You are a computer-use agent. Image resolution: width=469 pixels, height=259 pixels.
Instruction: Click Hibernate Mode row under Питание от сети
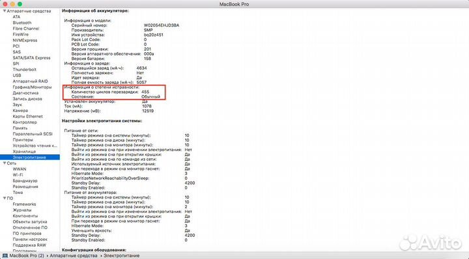[x=129, y=174]
